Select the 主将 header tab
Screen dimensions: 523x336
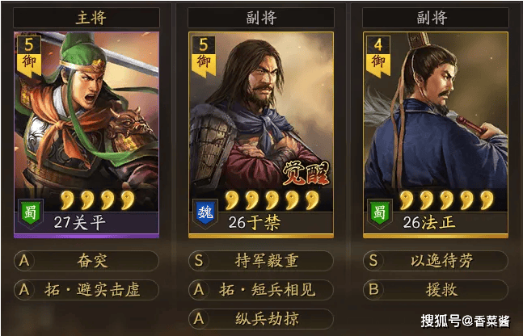tap(86, 18)
